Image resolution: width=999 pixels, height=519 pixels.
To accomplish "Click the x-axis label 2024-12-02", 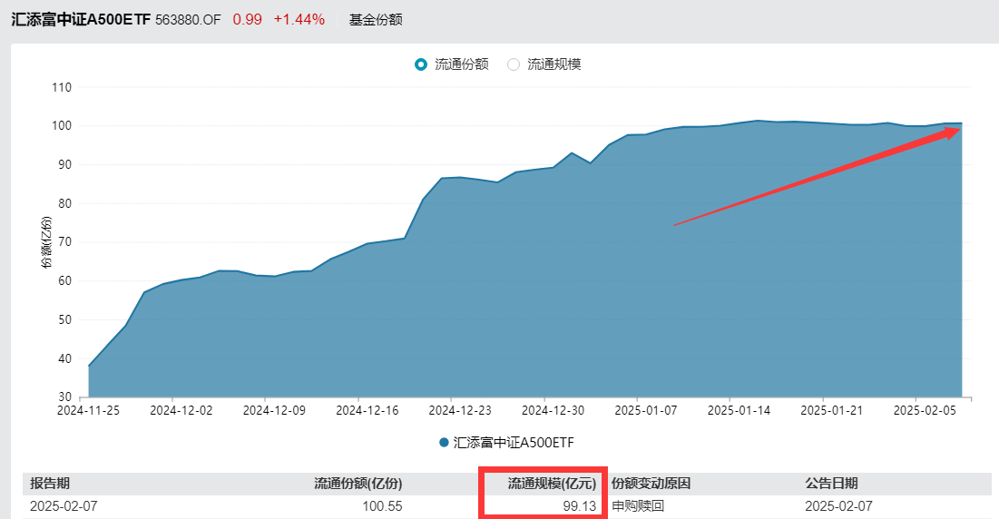I will [x=181, y=411].
